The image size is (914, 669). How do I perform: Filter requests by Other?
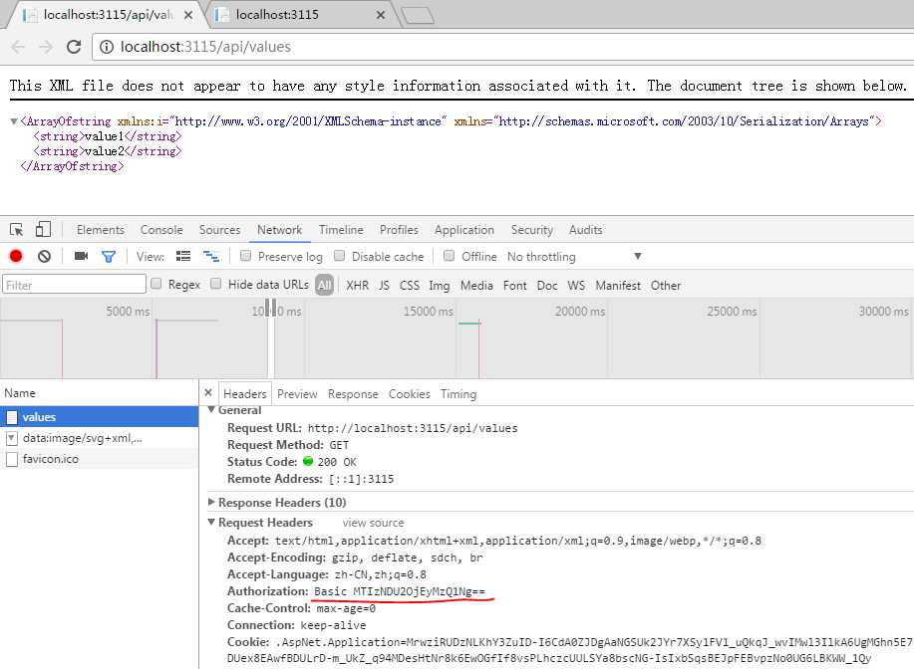pos(666,286)
